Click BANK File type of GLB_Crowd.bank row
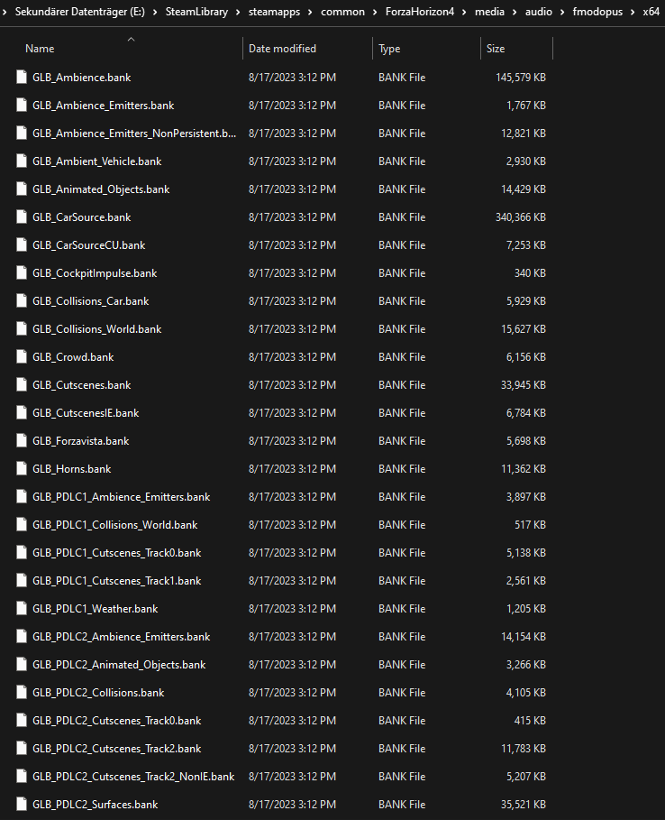Screen dimensions: 665x820 click(x=402, y=357)
